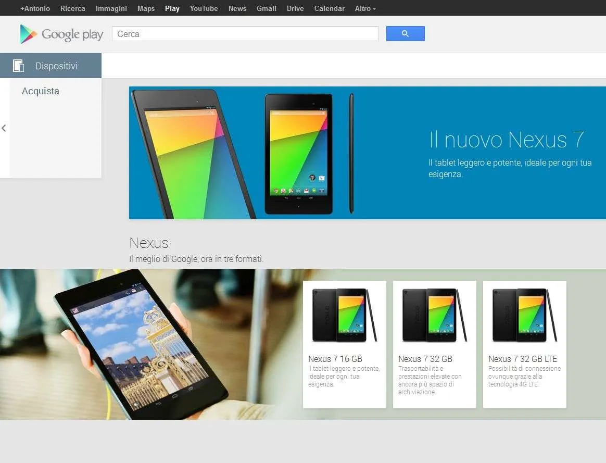Open Drive in the top navigation
The width and height of the screenshot is (606, 463).
click(295, 8)
